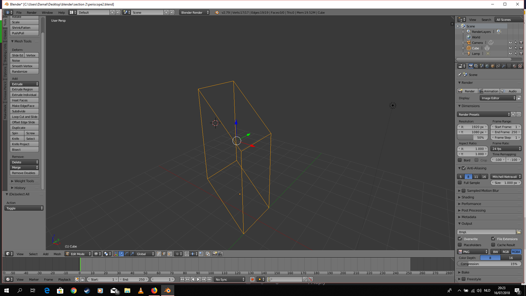Open the Constraints properties tab (chain icon)
526x296 pixels.
(x=498, y=66)
